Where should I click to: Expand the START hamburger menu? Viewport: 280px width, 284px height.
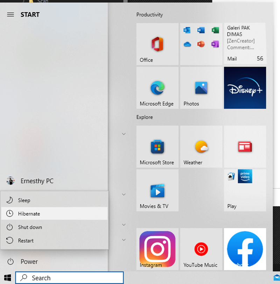point(10,15)
